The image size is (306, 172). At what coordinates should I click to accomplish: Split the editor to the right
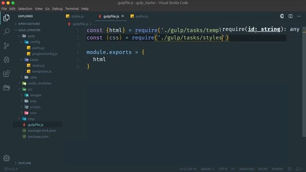point(290,16)
